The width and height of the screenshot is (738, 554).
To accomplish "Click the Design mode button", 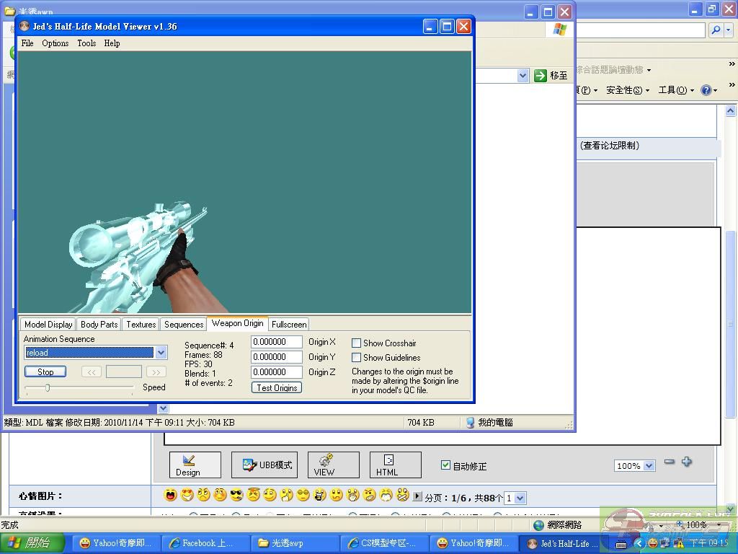I will coord(195,465).
